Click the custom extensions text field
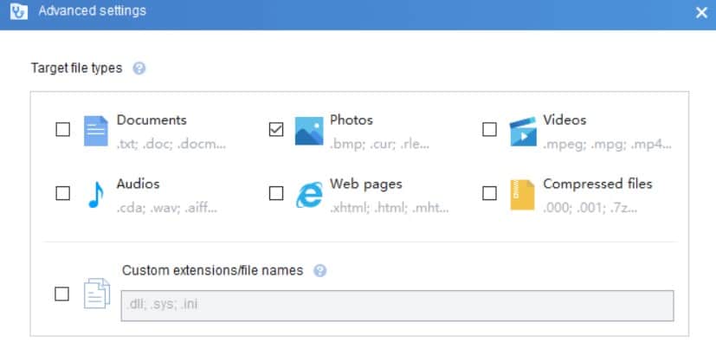Screen dimensions: 716x349 [397, 306]
